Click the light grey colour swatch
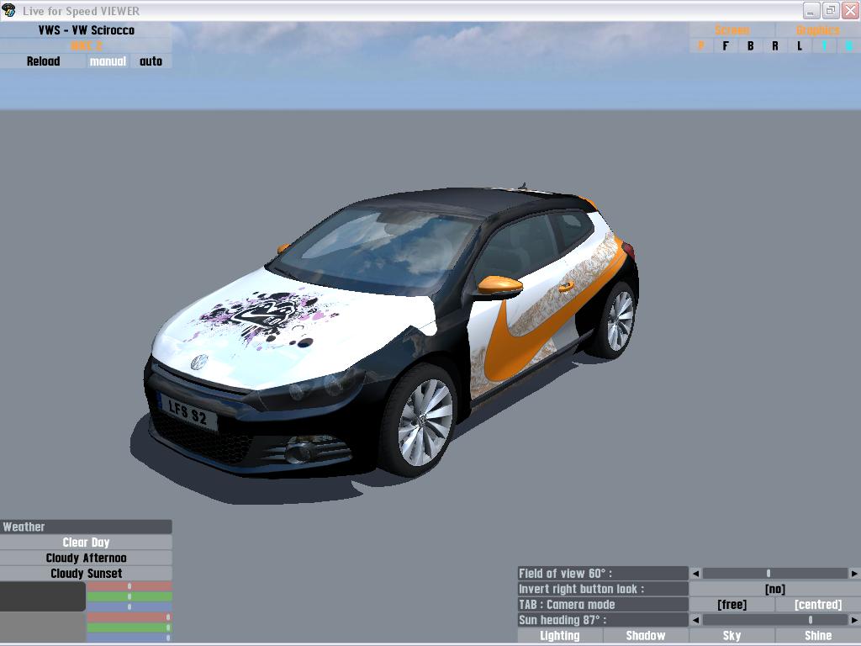This screenshot has height=646, width=861. 43,627
